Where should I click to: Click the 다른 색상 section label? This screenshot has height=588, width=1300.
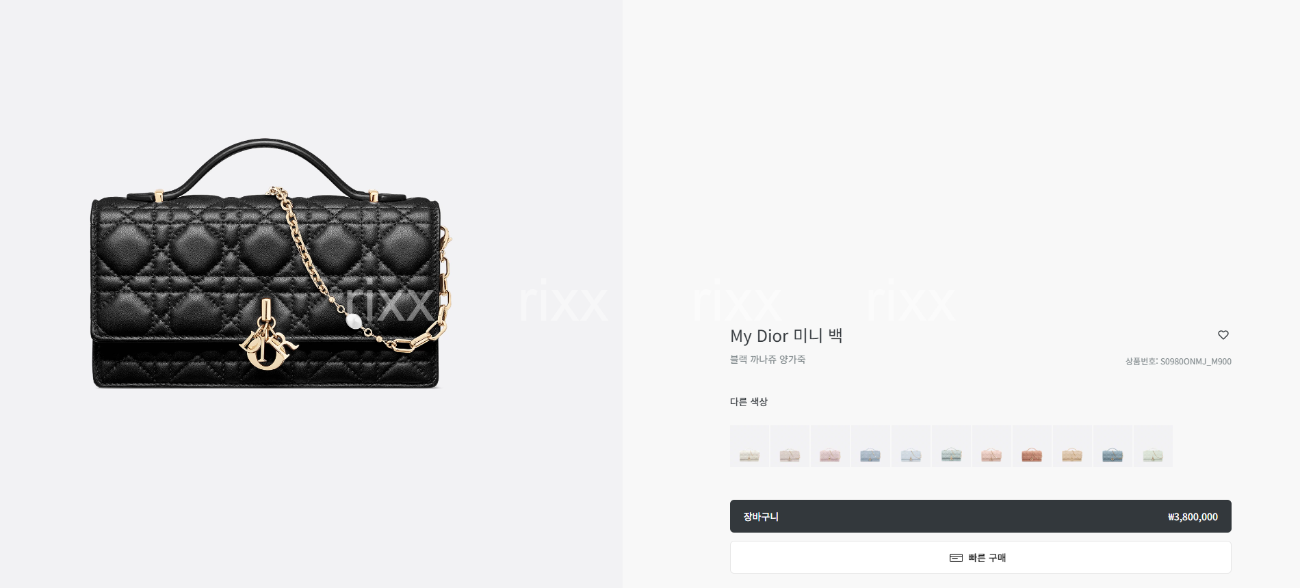[x=749, y=402]
